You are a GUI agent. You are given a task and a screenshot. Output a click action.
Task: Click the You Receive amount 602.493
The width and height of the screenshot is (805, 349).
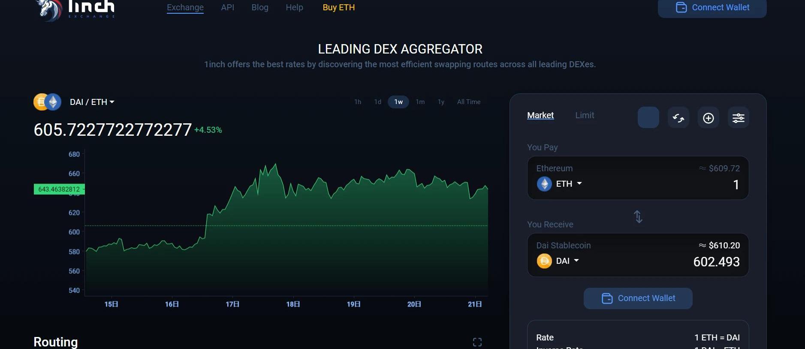point(717,262)
